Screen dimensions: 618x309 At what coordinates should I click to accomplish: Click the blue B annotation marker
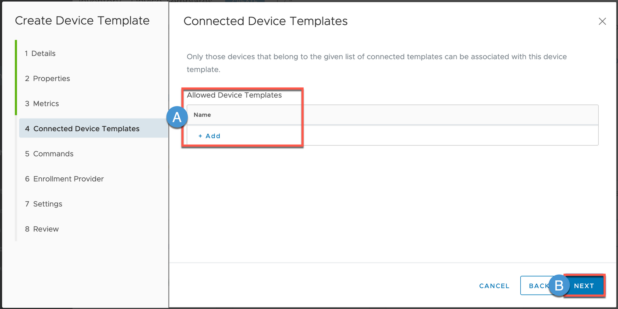pyautogui.click(x=559, y=285)
